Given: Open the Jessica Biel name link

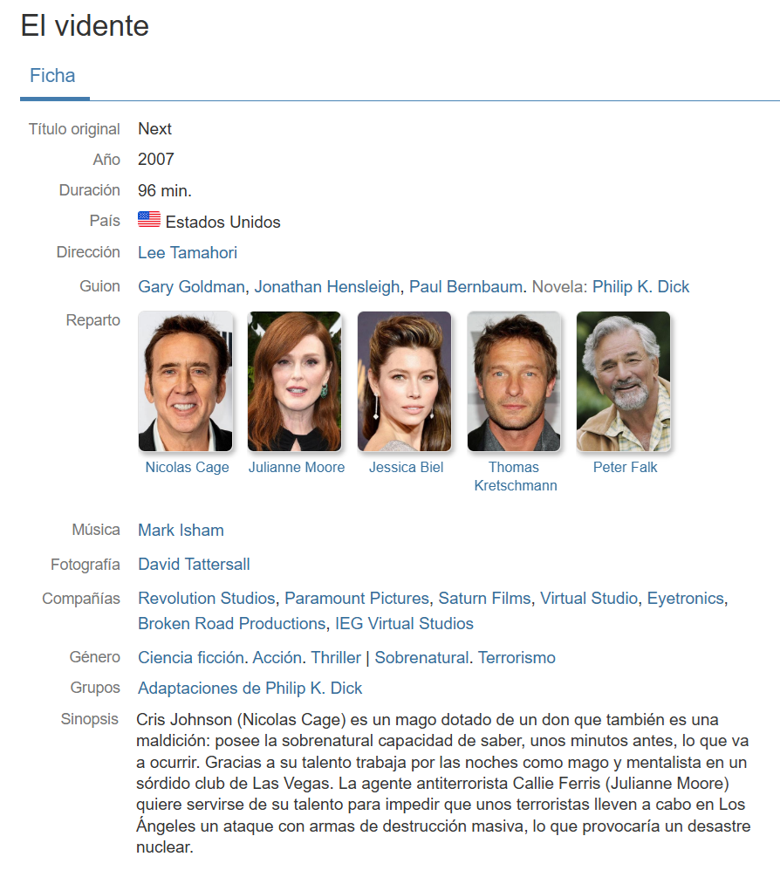Looking at the screenshot, I should pos(407,467).
